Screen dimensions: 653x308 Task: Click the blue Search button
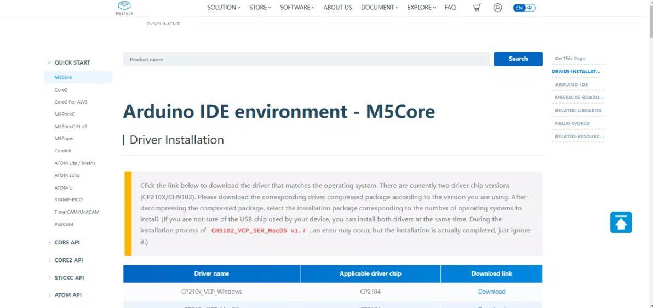click(518, 59)
